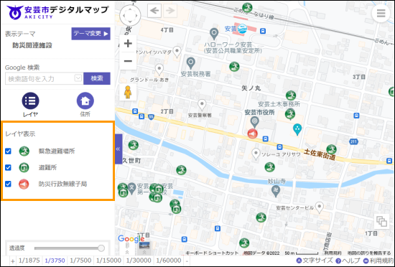The height and width of the screenshot is (267, 395).
Task: Click the red loudspeaker marker near 安芸市役所
Action: pos(252,133)
